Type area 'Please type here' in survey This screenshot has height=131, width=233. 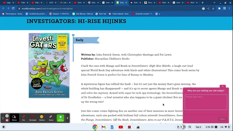206,102
